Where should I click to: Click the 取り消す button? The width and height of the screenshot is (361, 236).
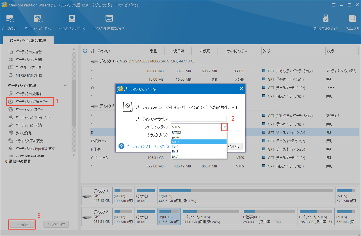[x=56, y=225]
